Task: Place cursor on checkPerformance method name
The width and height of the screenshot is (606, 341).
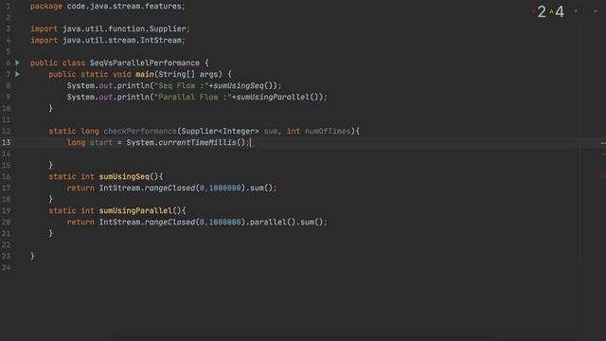Action: tap(140, 131)
